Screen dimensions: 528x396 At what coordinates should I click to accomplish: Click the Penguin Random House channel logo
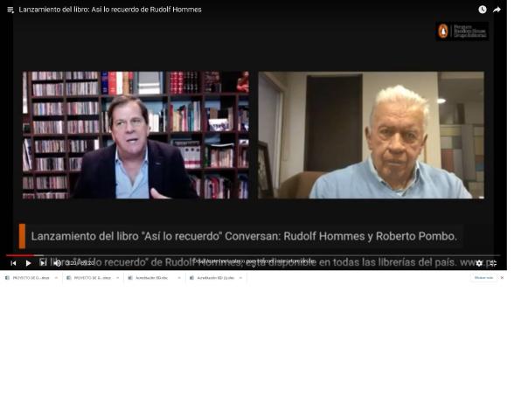coord(462,31)
